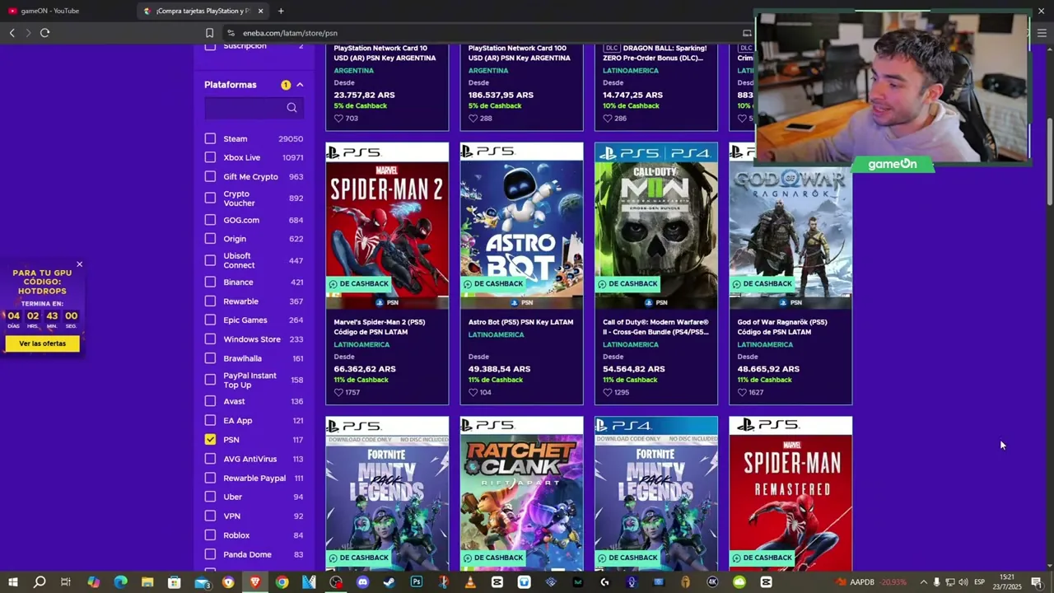The width and height of the screenshot is (1054, 593).
Task: Open PlayStation Network Card 100 USD link
Action: tap(520, 54)
